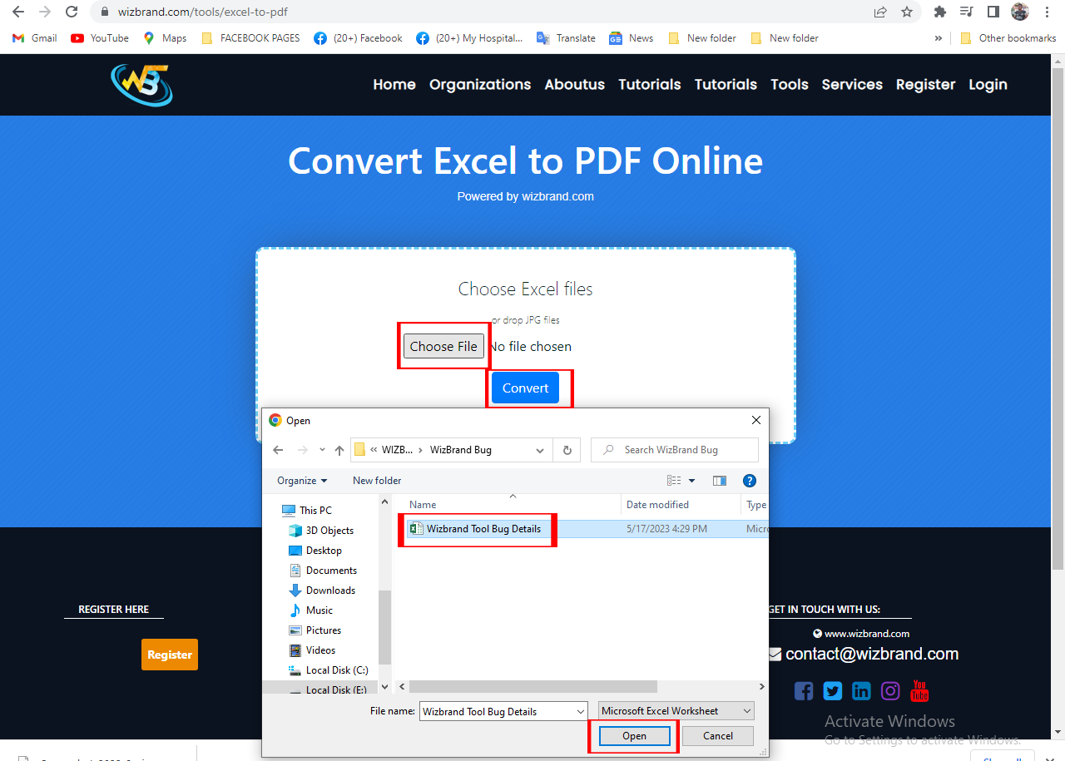1065x761 pixels.
Task: Open the Organize dropdown
Action: click(x=302, y=481)
